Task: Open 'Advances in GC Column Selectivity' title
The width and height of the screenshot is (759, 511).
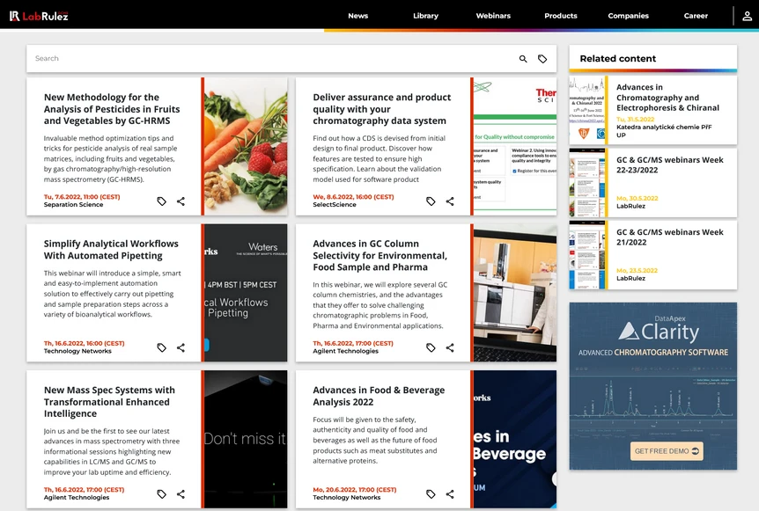Action: click(379, 255)
